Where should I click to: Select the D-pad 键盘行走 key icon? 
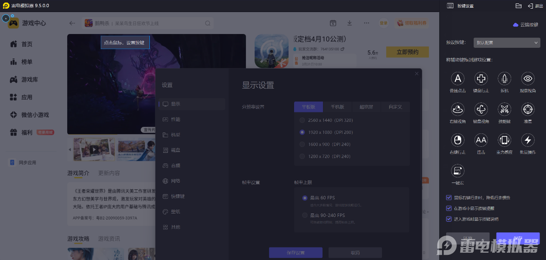(x=481, y=78)
